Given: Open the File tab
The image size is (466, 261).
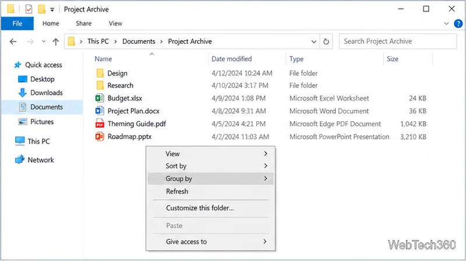Looking at the screenshot, I should click(17, 23).
